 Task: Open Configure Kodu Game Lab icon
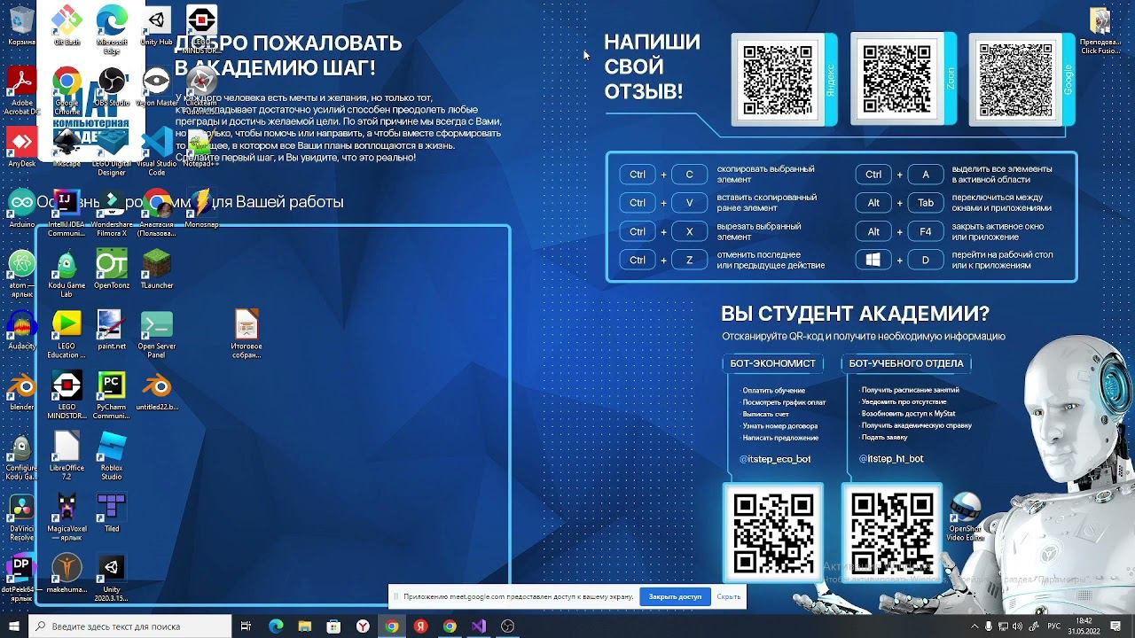(21, 456)
